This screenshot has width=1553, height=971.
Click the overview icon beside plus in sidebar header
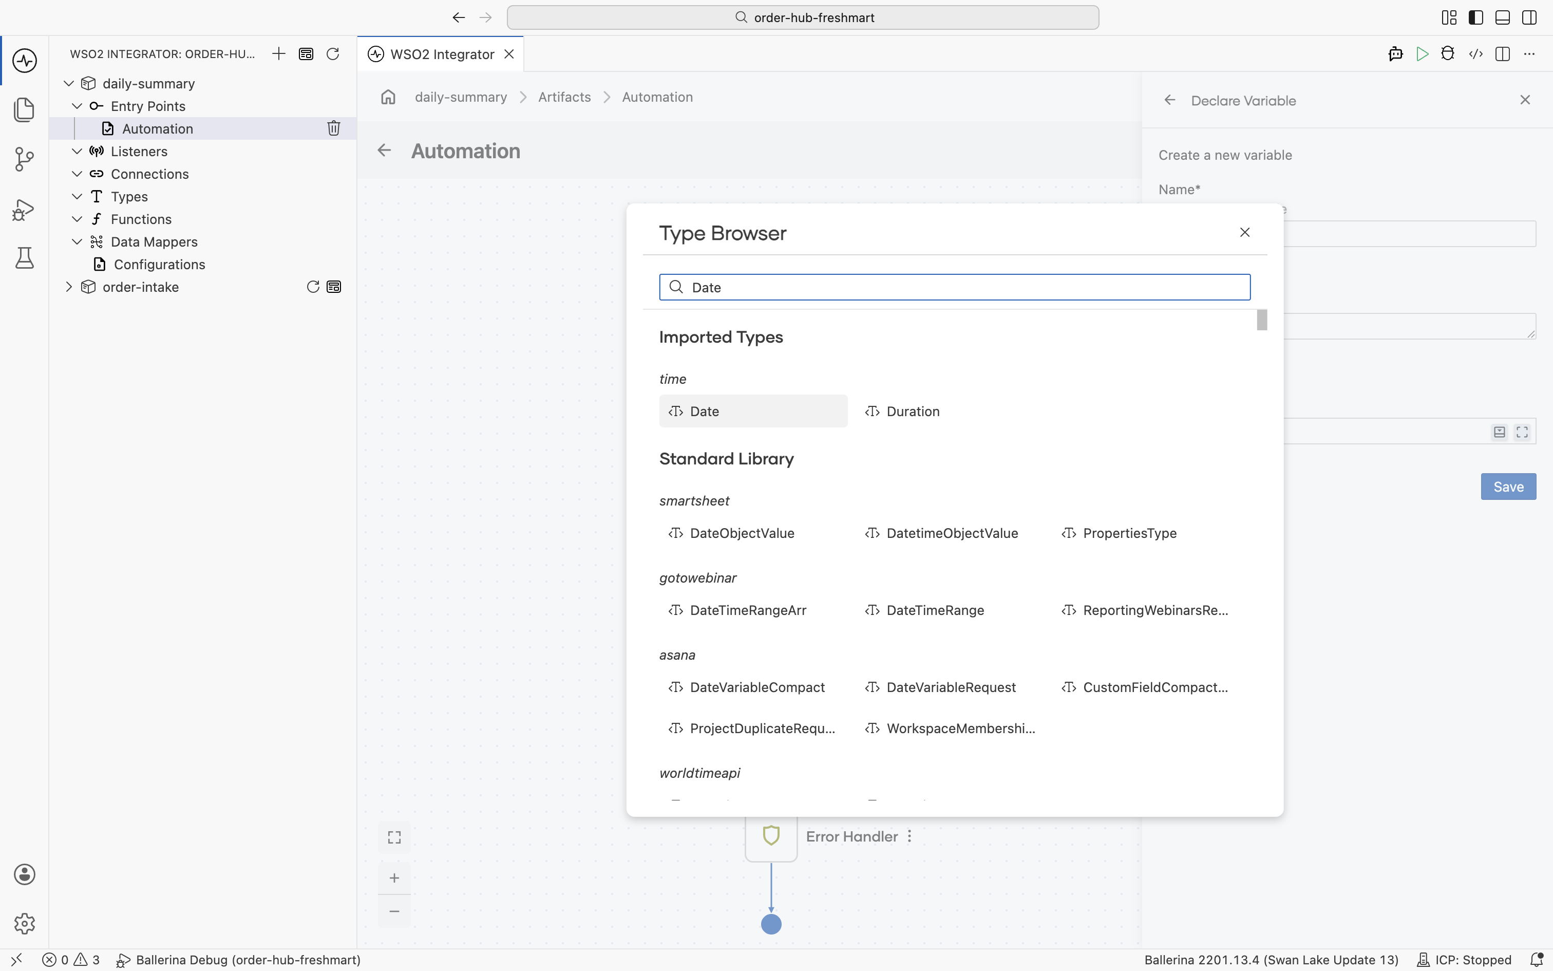coord(306,54)
